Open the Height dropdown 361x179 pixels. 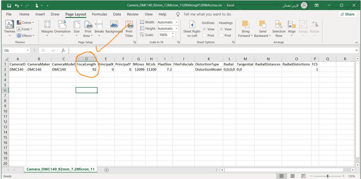click(177, 29)
